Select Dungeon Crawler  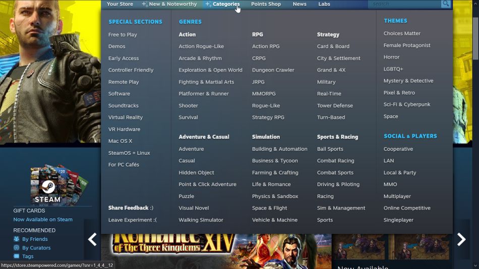pos(273,70)
